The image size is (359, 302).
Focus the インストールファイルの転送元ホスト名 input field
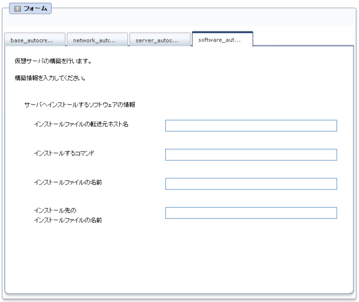(251, 126)
